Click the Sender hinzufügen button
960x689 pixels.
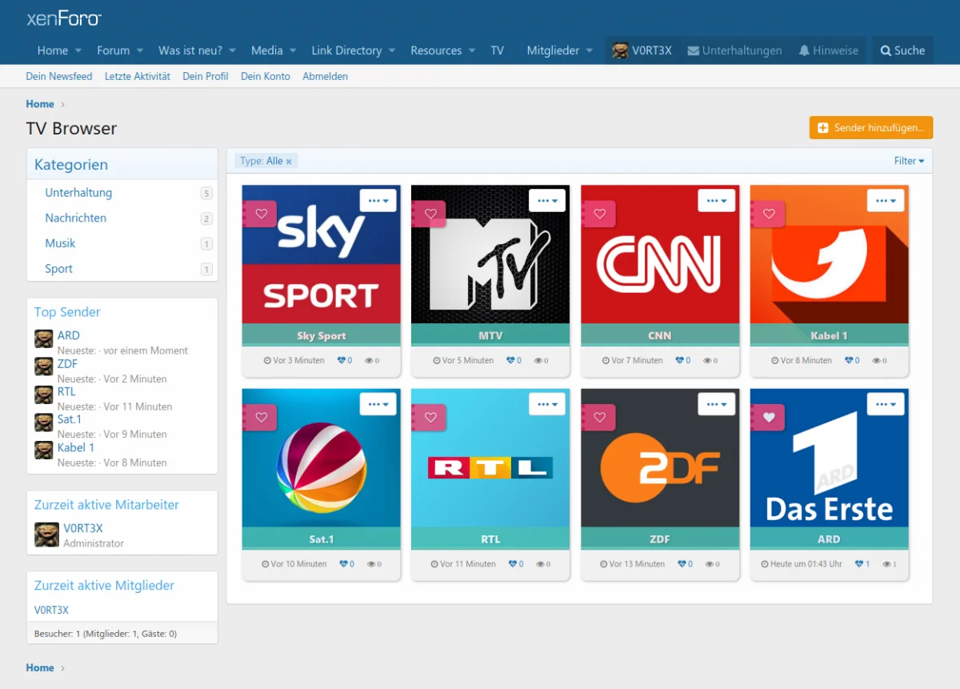coord(870,128)
